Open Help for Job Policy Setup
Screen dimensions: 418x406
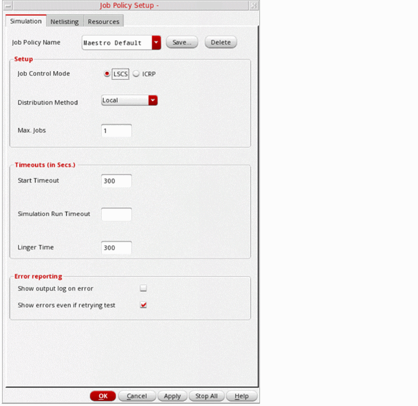241,396
